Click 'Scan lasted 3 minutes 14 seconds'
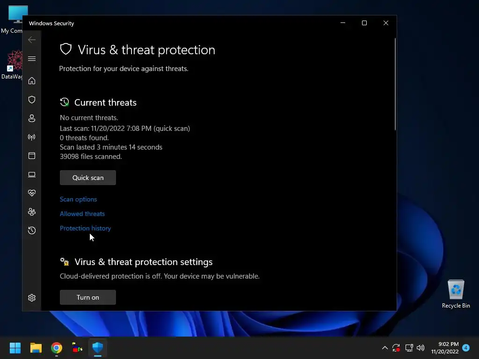 tap(111, 147)
